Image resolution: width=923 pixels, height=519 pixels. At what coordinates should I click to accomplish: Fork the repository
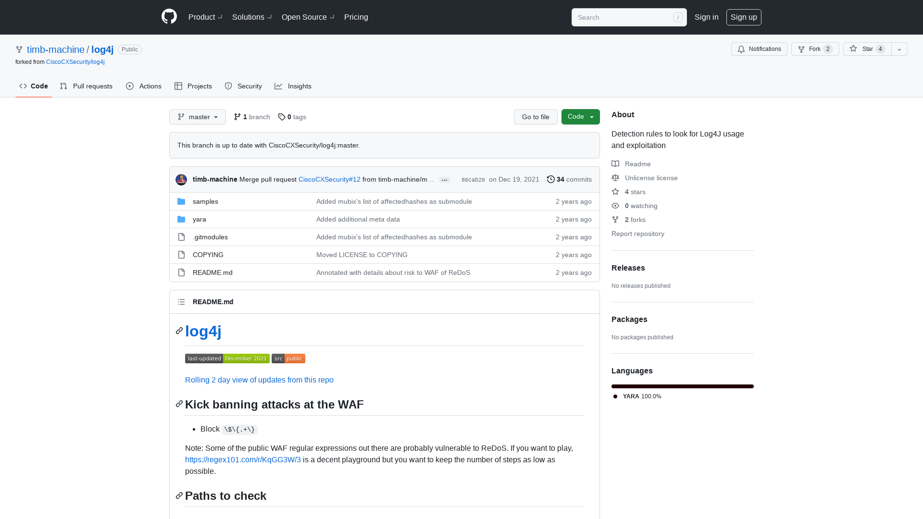(815, 49)
